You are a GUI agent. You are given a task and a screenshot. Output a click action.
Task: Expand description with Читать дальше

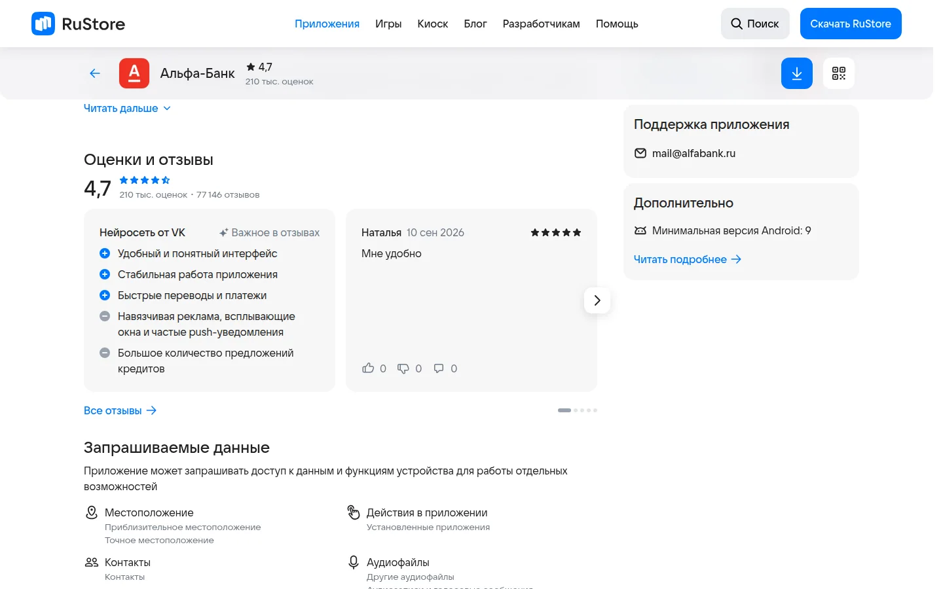pyautogui.click(x=127, y=109)
